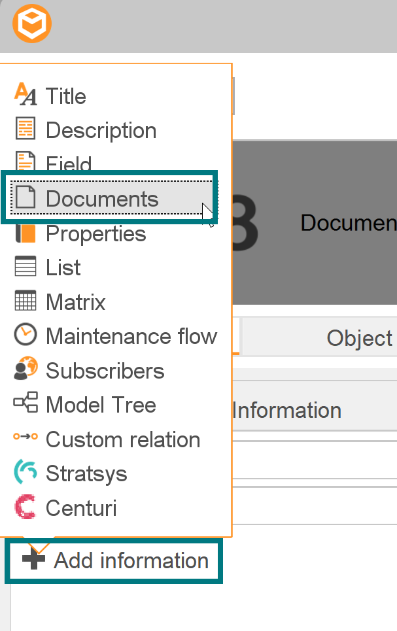Click the Model Tree hierarchy icon
This screenshot has width=397, height=631.
pyautogui.click(x=26, y=404)
